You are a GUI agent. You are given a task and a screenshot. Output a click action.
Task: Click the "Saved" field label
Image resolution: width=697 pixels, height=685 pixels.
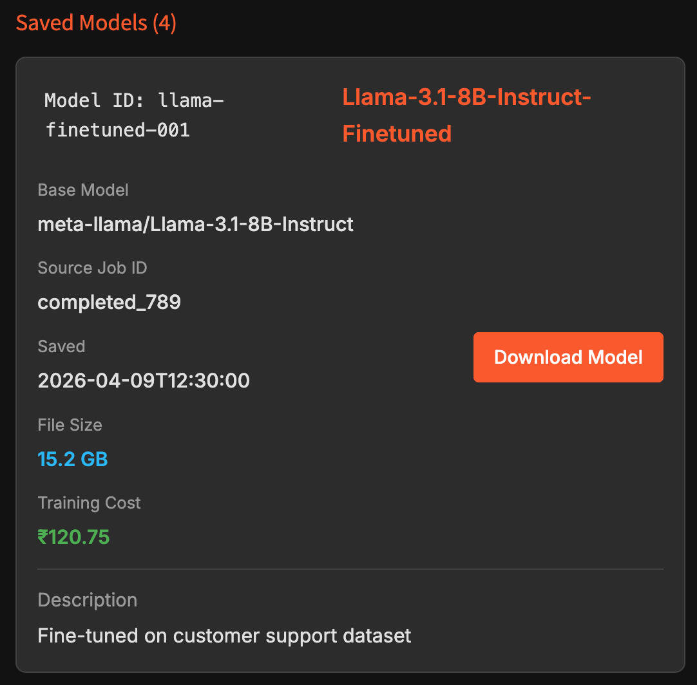pos(61,346)
